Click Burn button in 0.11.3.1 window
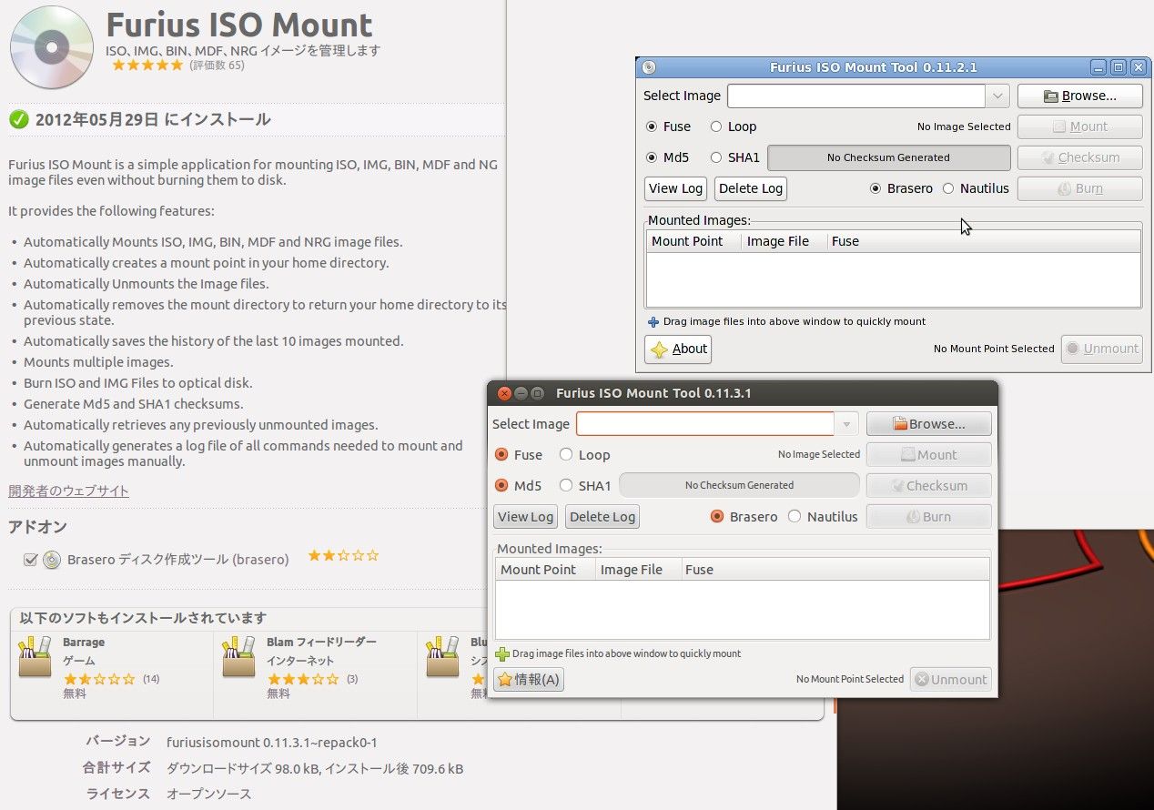Image resolution: width=1154 pixels, height=810 pixels. pyautogui.click(x=928, y=517)
